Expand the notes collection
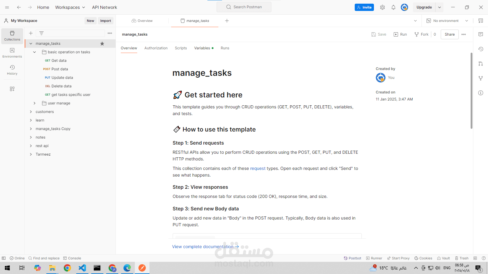Image resolution: width=488 pixels, height=274 pixels. [31, 137]
